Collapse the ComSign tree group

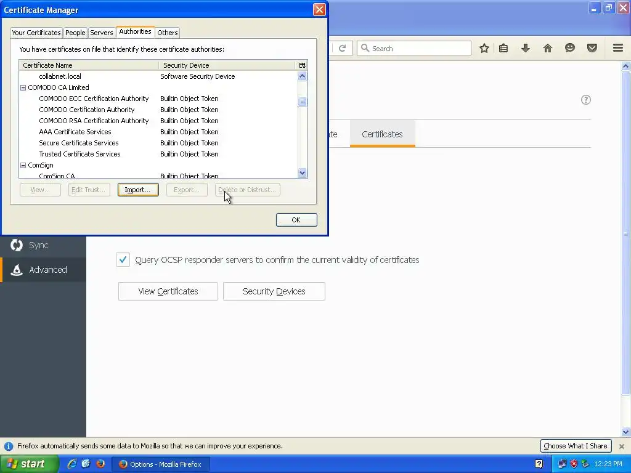[x=23, y=165]
